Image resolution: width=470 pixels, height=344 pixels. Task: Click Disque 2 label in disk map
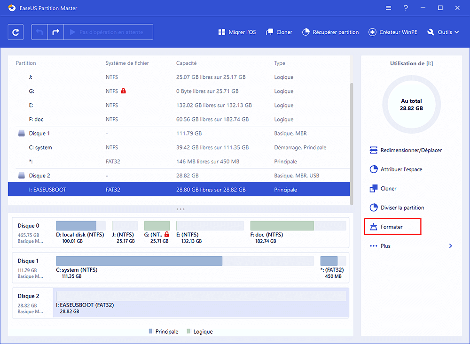point(29,296)
